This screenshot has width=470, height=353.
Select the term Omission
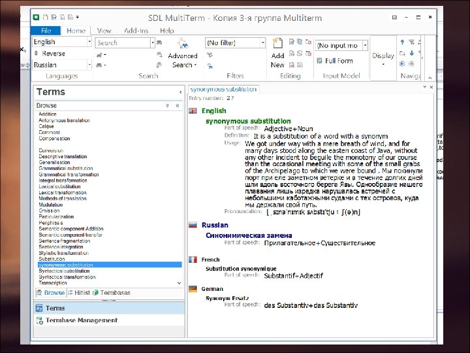point(49,210)
